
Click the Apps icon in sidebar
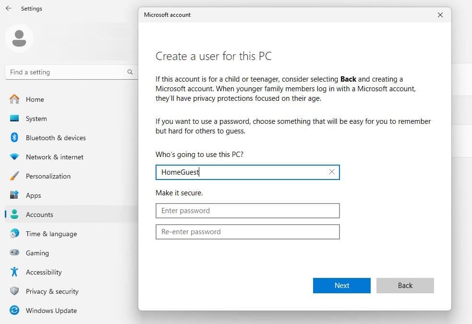click(x=14, y=195)
